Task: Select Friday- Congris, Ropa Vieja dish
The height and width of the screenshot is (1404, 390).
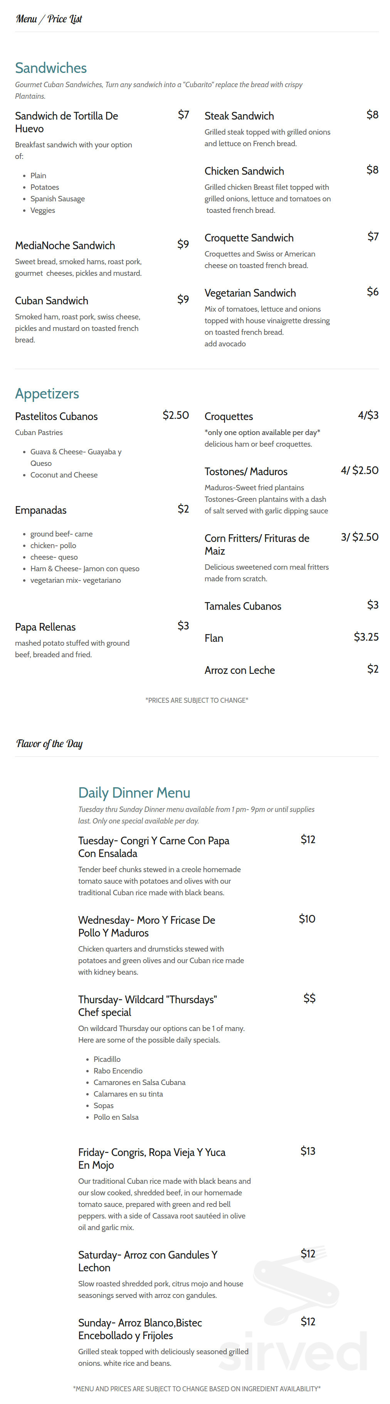Action: click(151, 1158)
